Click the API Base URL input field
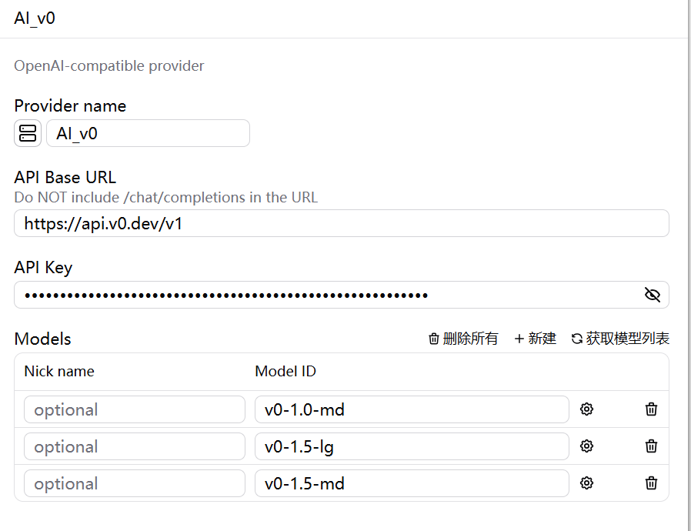The height and width of the screenshot is (531, 691). pos(342,223)
